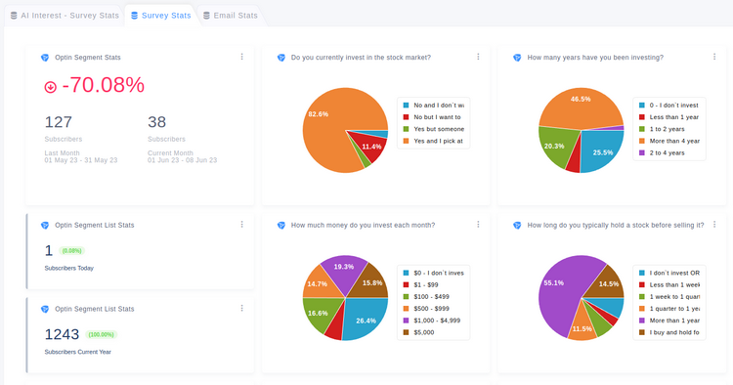
Task: Click the date range 01 May 23 - 31 May 23
Action: (81, 160)
